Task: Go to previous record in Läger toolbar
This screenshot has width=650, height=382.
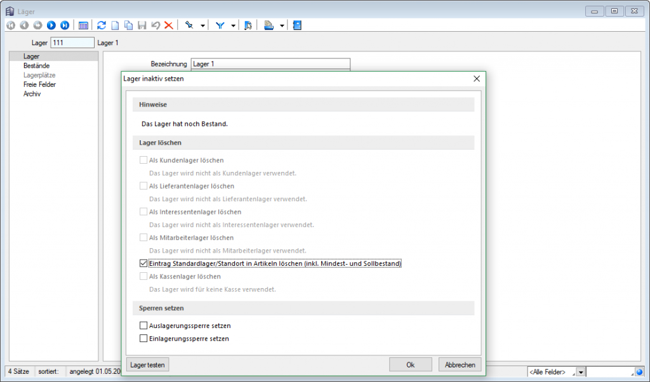Action: click(x=24, y=25)
